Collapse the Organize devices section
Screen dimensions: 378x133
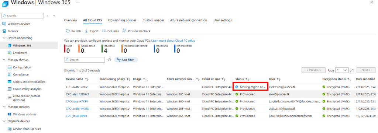click(4, 121)
